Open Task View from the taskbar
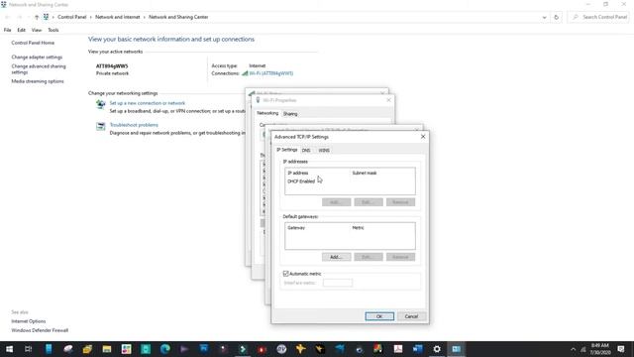Viewport: 634px width, 357px height. (x=29, y=349)
